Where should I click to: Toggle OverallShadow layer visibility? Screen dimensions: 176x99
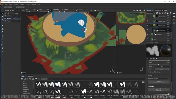147,30
